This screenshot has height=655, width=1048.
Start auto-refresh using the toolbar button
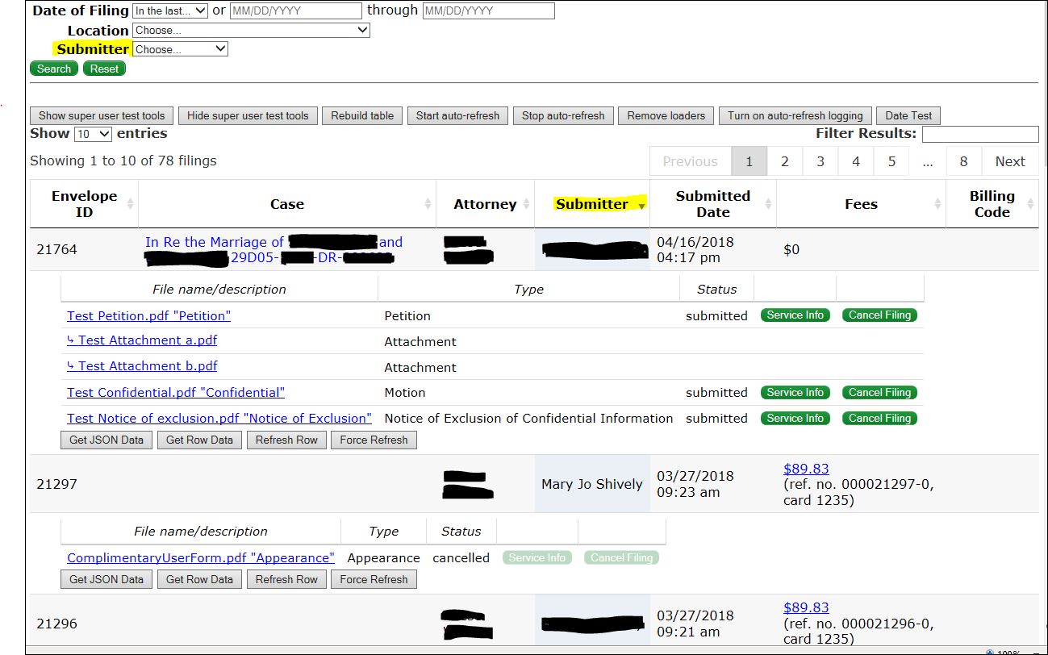click(457, 115)
